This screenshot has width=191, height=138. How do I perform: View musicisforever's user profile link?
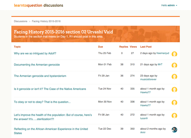click(148, 79)
